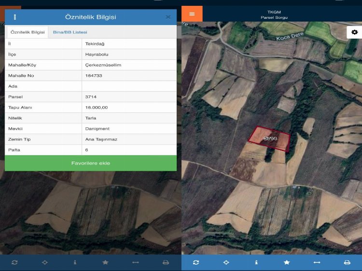The width and height of the screenshot is (362, 271).
Task: Tap crosshair locate icon in right toolbar
Action: 226,262
